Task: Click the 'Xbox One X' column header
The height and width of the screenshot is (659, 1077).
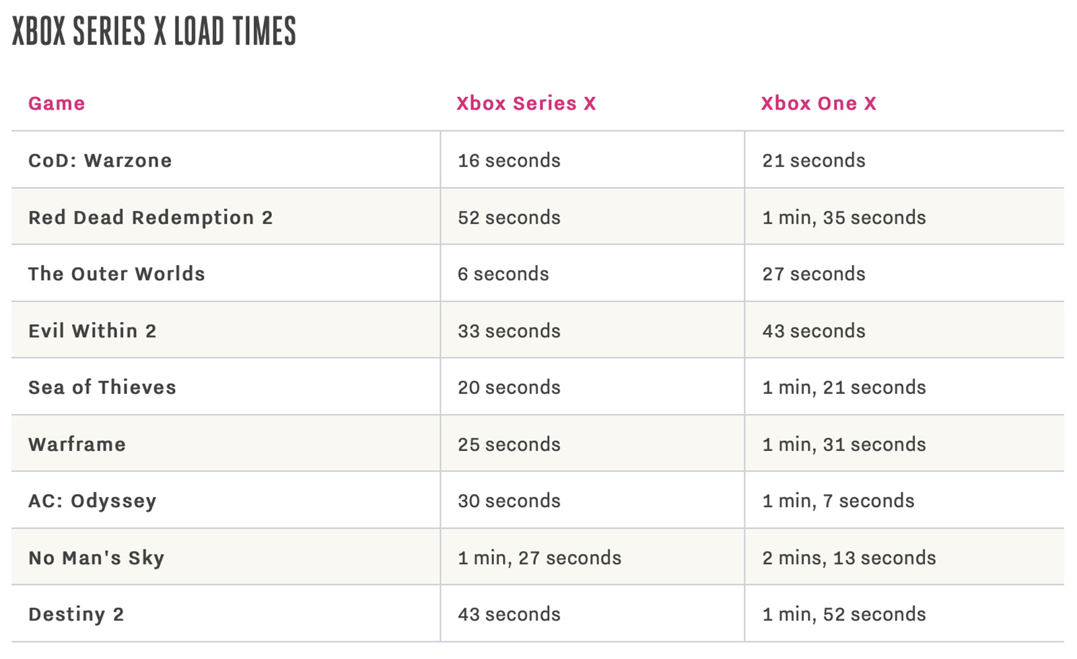Action: (x=818, y=104)
